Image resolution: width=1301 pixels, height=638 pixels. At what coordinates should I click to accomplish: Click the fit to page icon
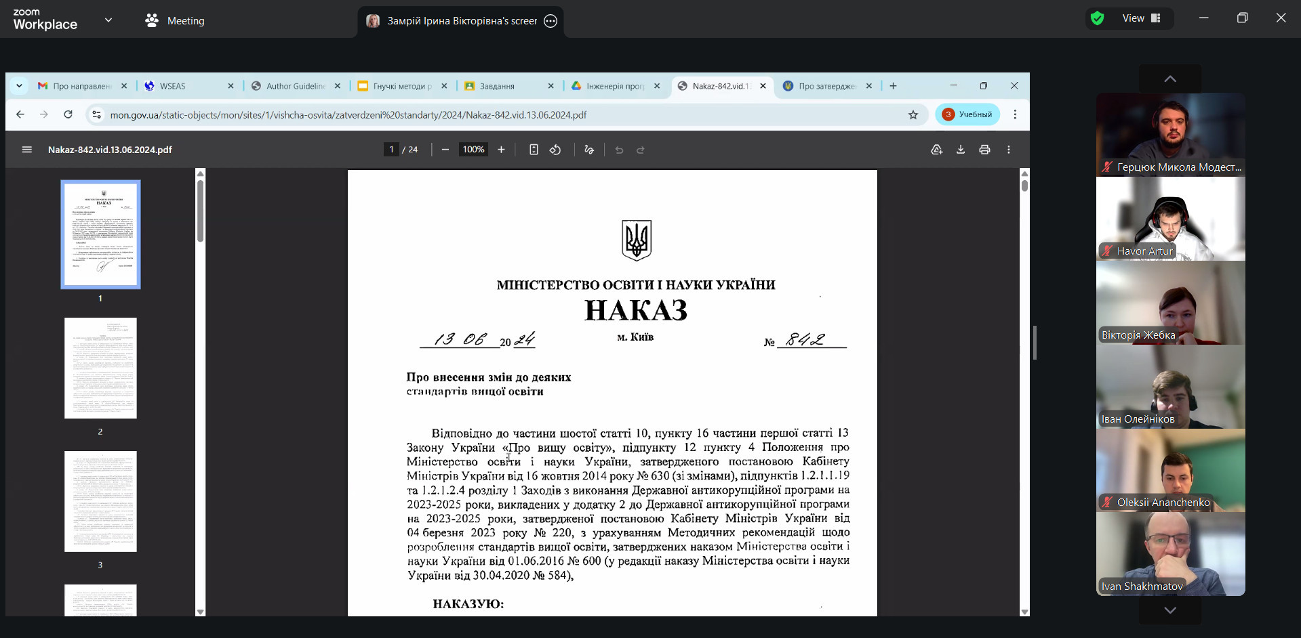pyautogui.click(x=534, y=150)
